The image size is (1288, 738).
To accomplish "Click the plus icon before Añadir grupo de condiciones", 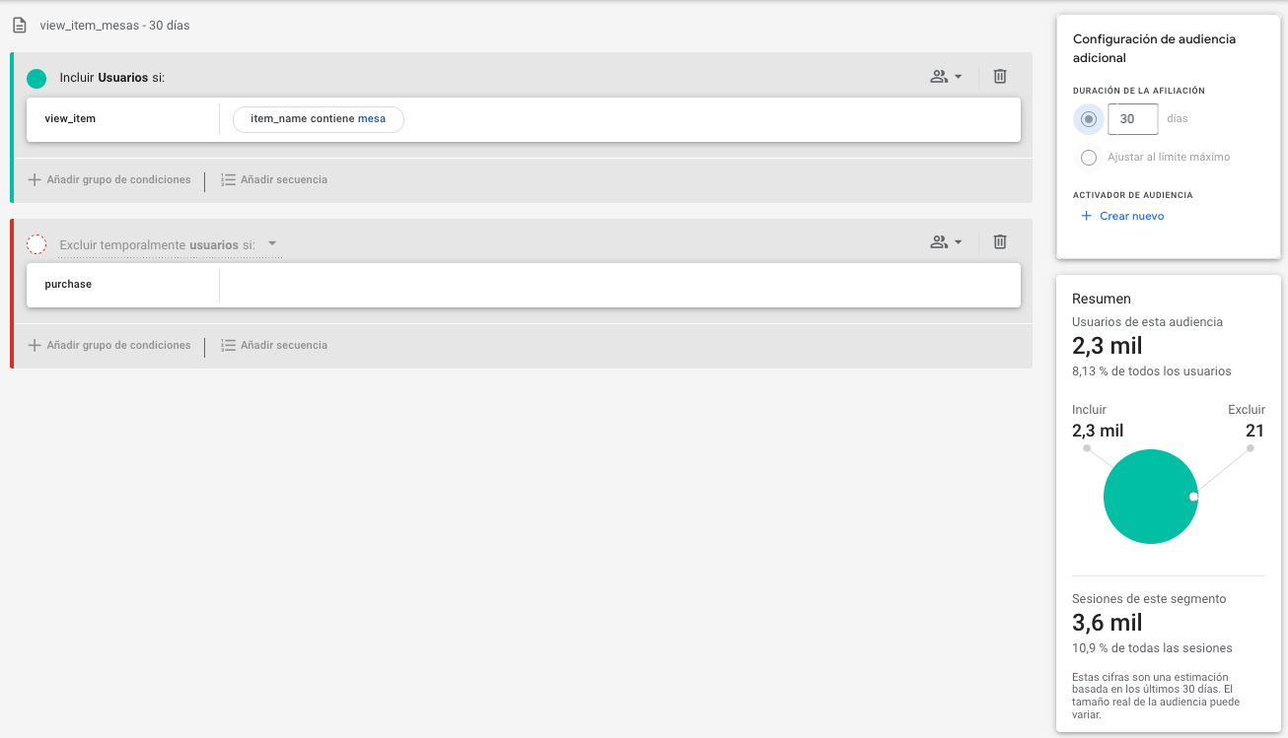I will pos(35,179).
